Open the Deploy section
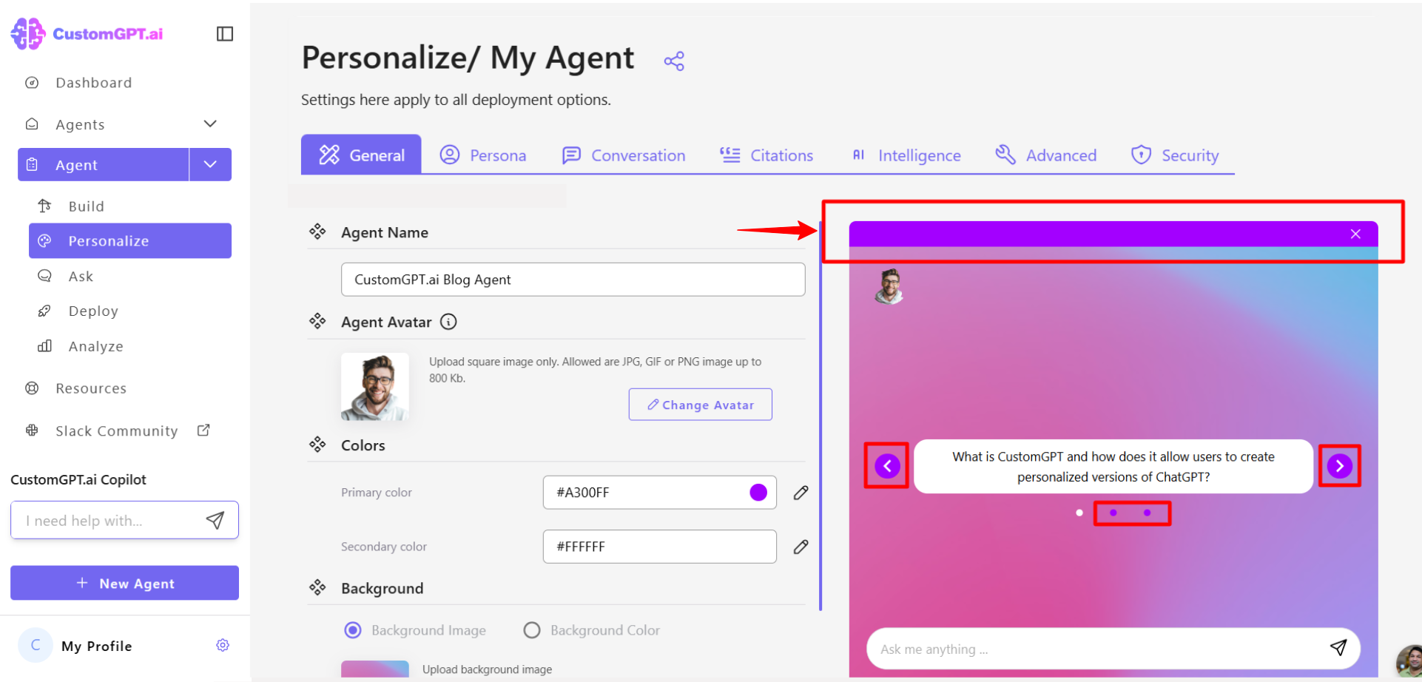Screen dimensions: 1422x682 coord(93,311)
